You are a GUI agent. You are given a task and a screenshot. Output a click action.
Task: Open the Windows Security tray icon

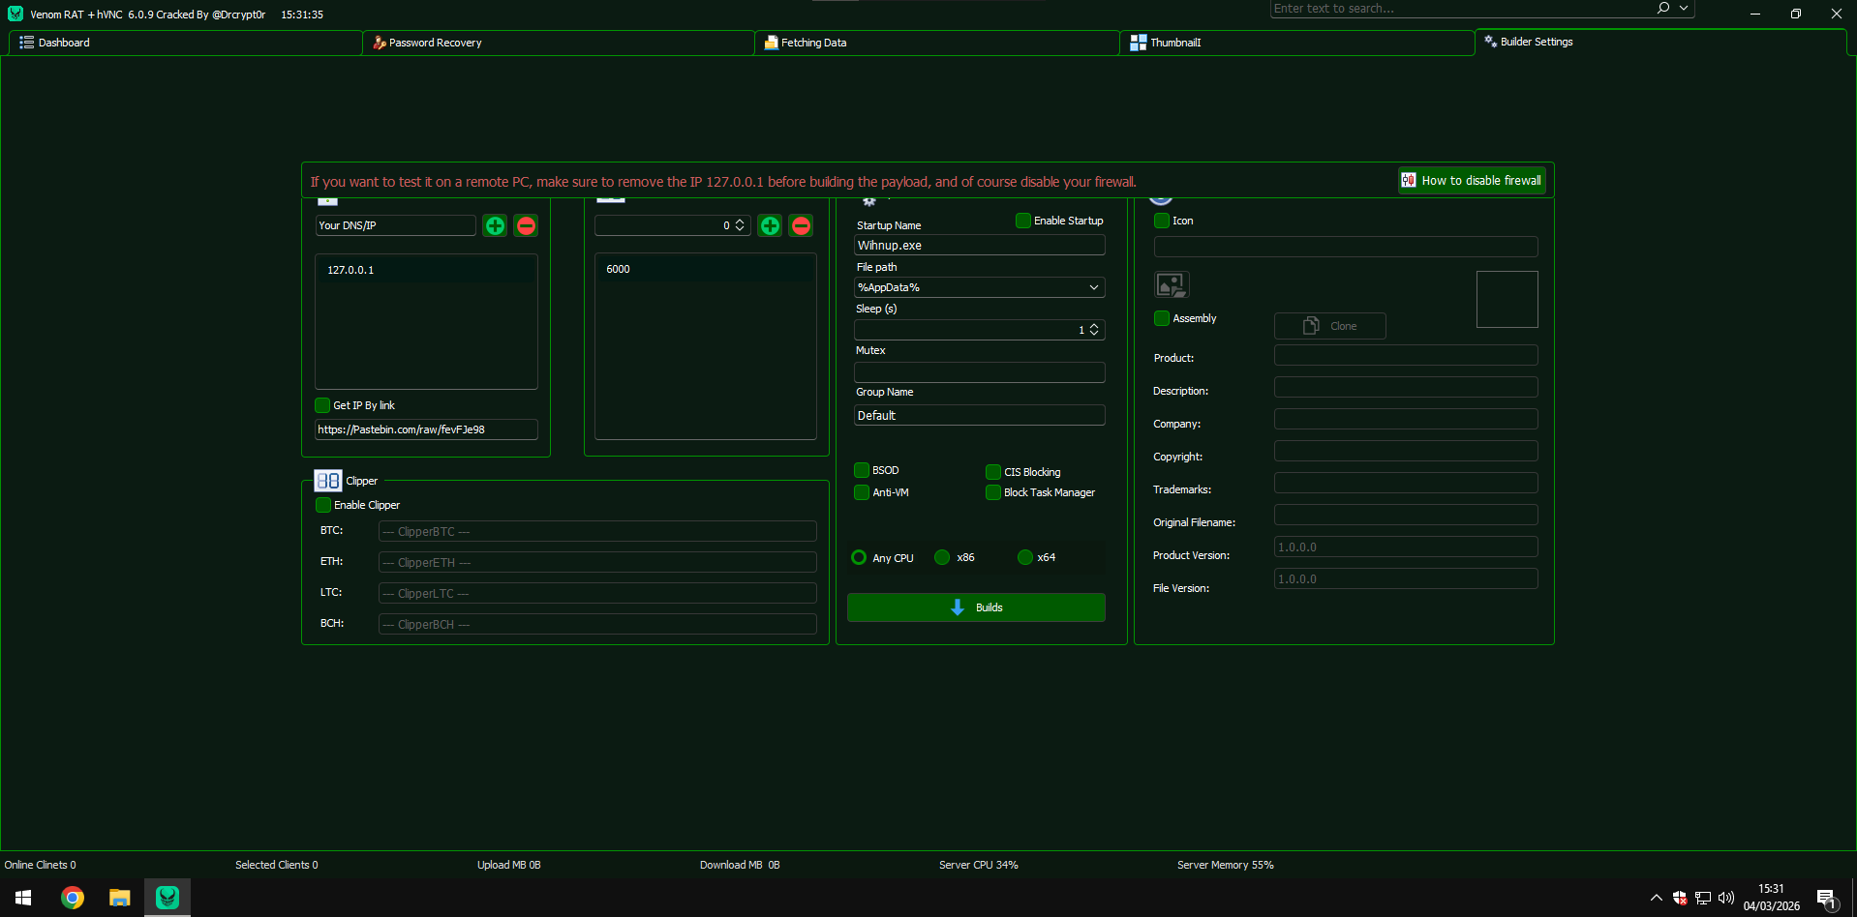pyautogui.click(x=1680, y=898)
